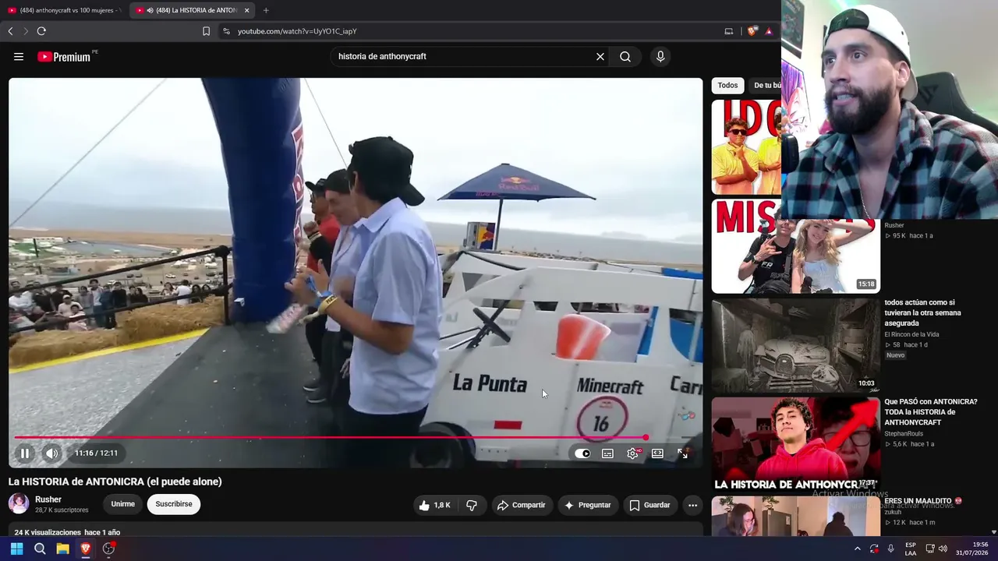The height and width of the screenshot is (561, 998).
Task: Run search with the magnifier button
Action: pyautogui.click(x=625, y=56)
